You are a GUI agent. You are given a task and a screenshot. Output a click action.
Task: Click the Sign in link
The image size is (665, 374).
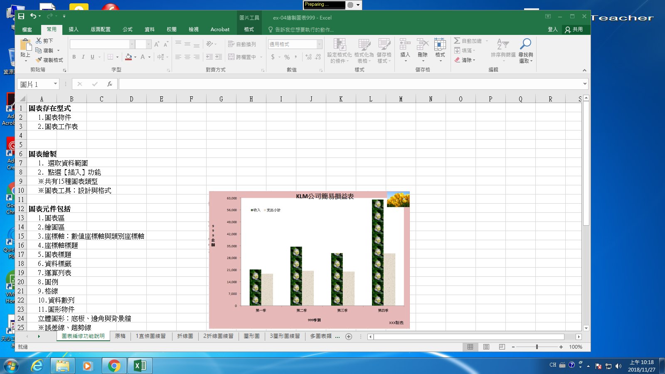552,30
